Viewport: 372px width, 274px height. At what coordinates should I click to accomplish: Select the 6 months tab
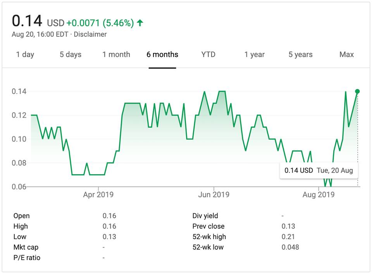tap(162, 55)
